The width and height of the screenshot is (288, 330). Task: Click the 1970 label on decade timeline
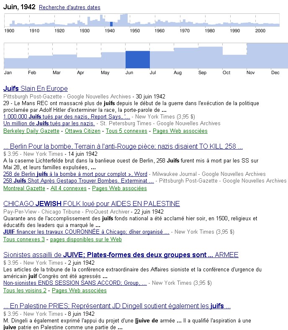coord(185,31)
